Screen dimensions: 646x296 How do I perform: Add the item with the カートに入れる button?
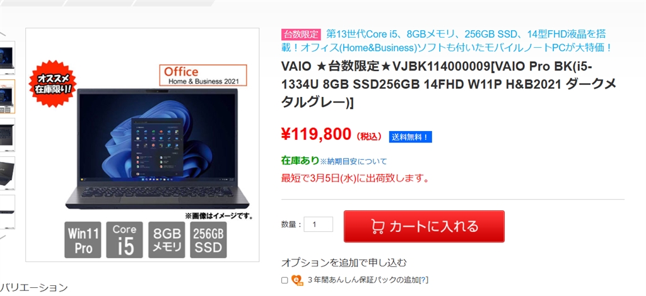coord(424,226)
